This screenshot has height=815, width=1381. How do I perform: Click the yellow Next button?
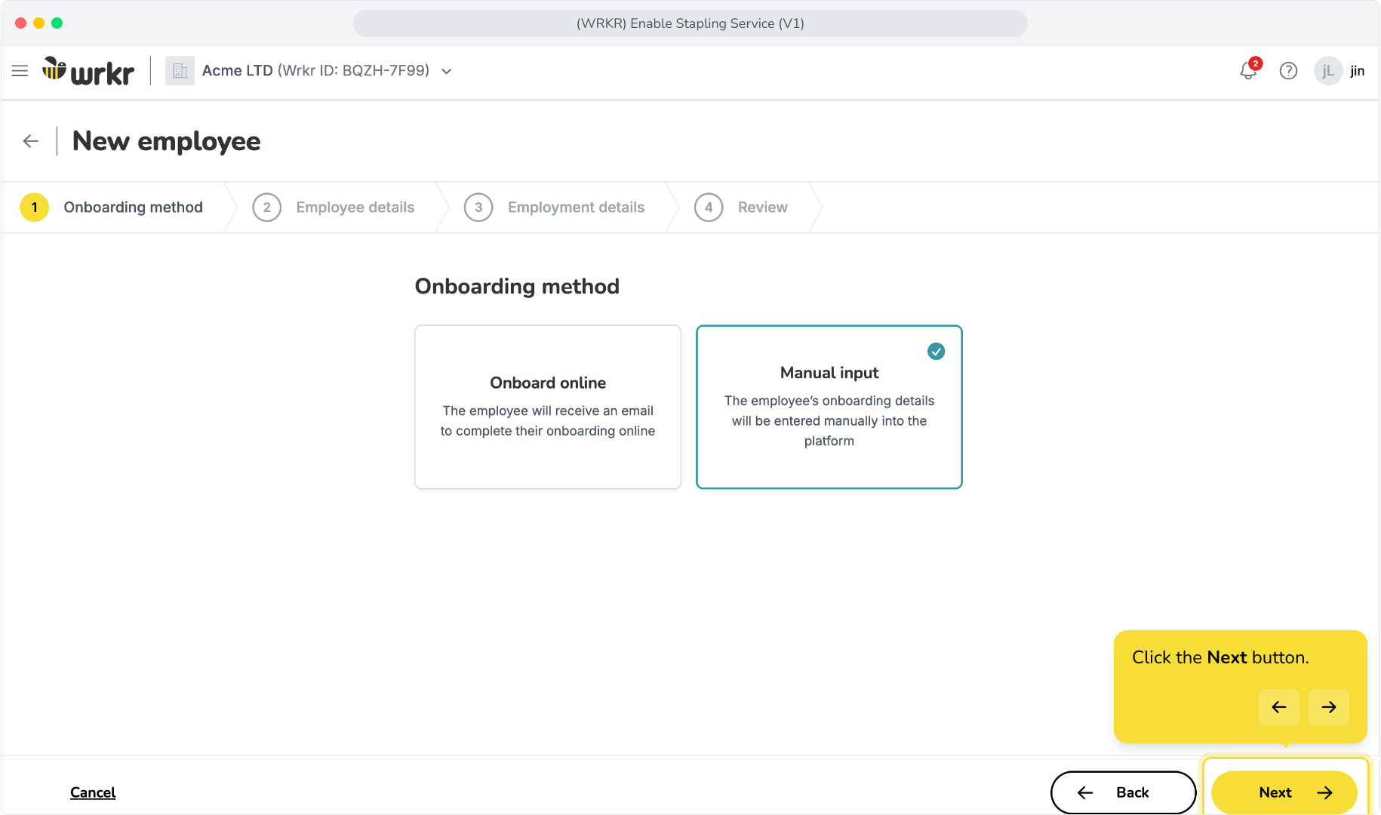coord(1284,792)
